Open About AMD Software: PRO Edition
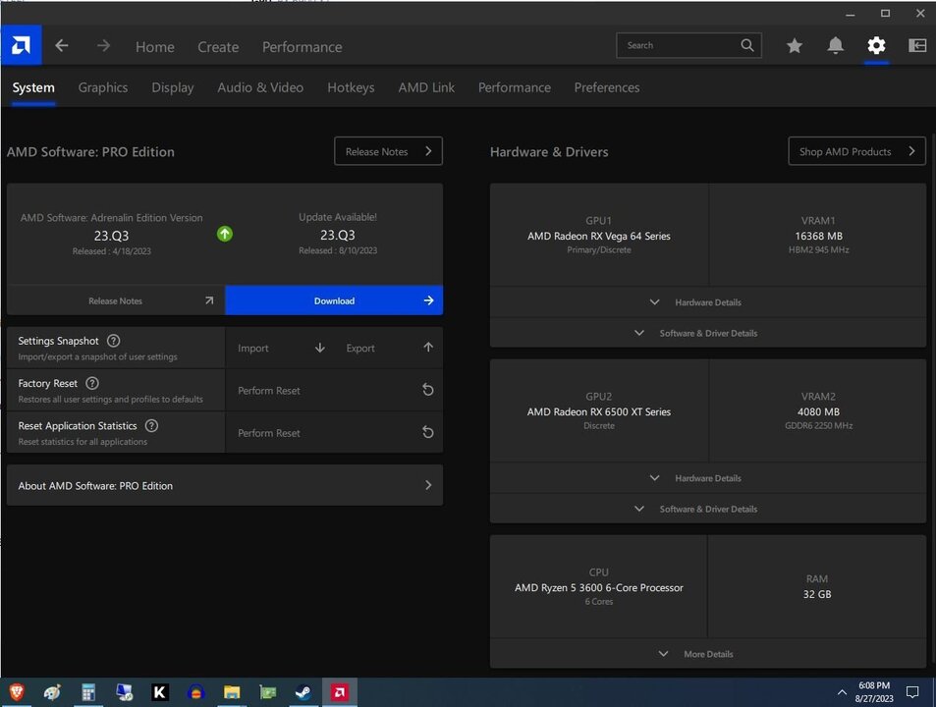The width and height of the screenshot is (936, 707). pos(224,485)
